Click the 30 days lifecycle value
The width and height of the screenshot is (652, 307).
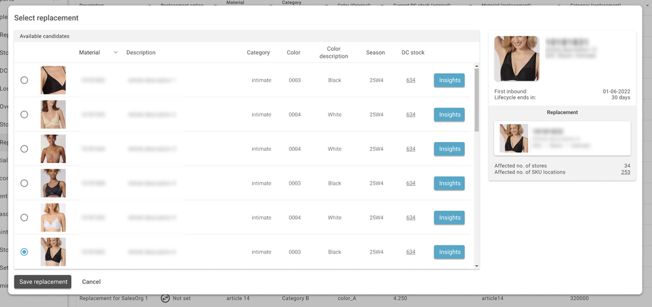point(621,97)
